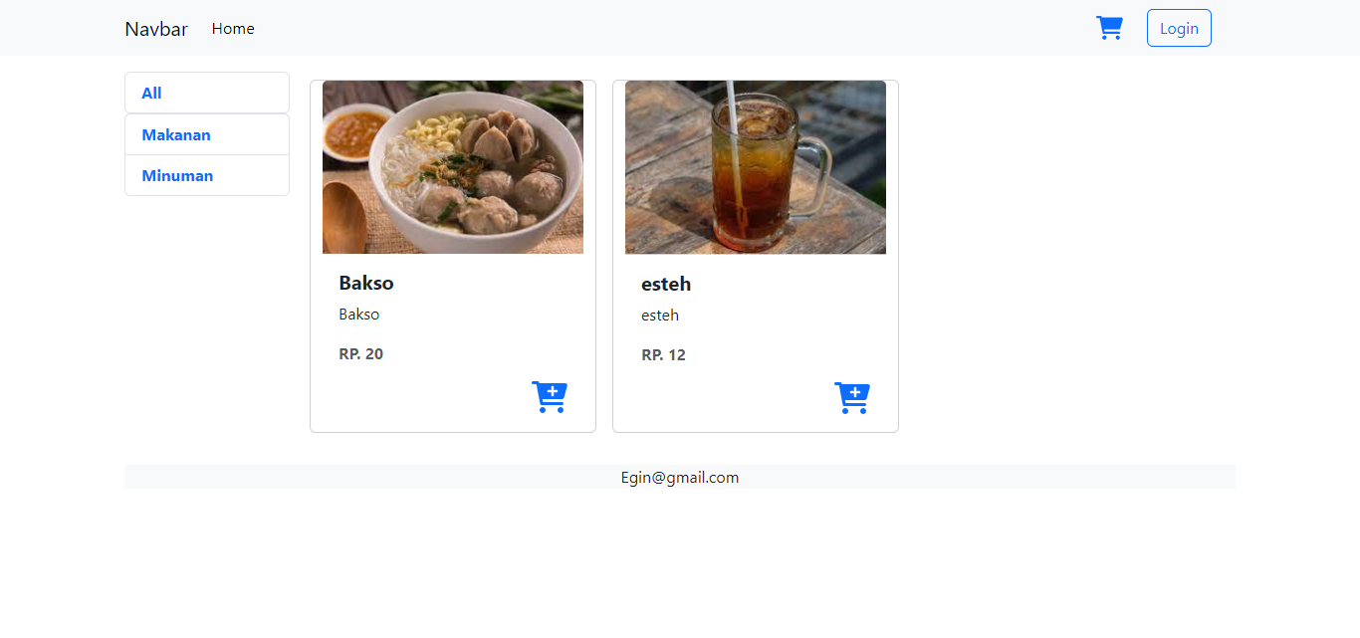Filter products by Minuman
This screenshot has width=1360, height=638.
tap(207, 175)
